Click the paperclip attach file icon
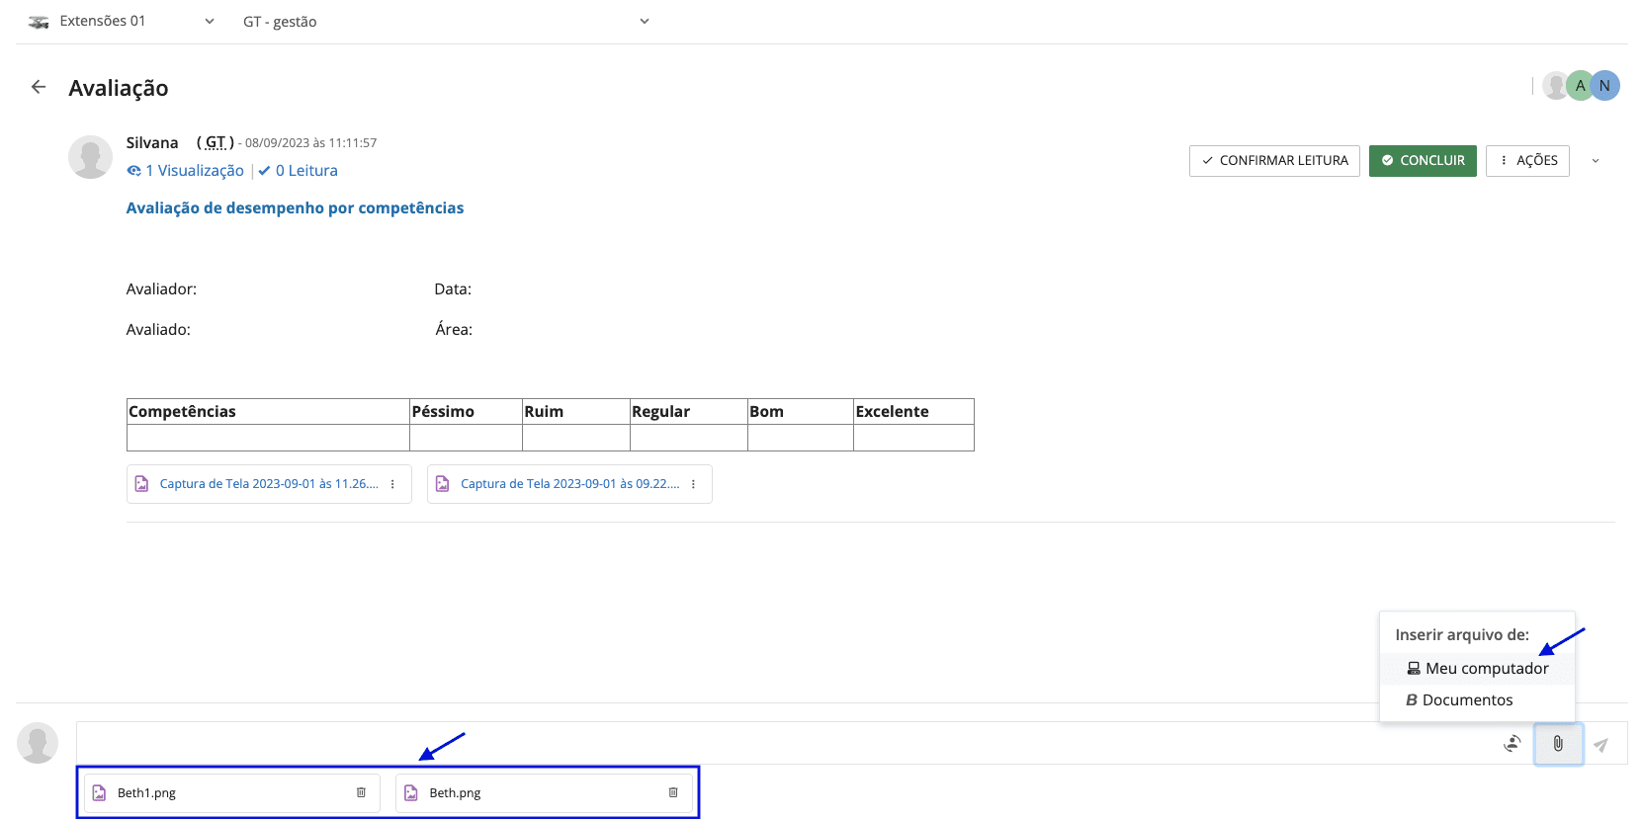 (1558, 744)
